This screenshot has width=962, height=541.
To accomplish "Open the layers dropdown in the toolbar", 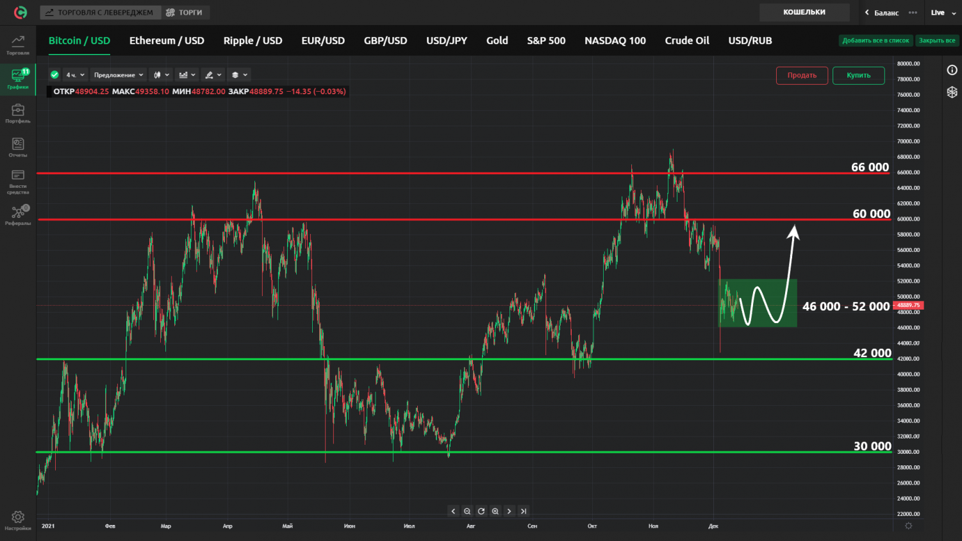I will coord(239,75).
